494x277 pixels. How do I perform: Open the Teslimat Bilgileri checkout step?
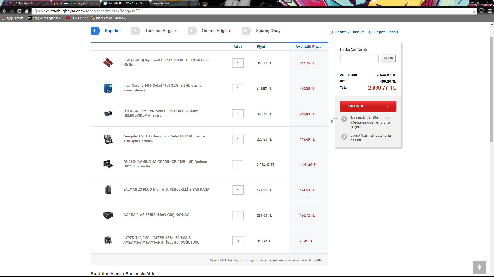tap(161, 31)
